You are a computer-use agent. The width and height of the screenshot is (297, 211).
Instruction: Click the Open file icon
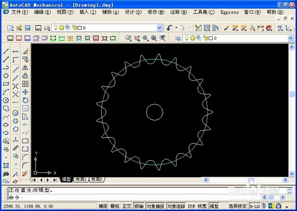tap(19, 28)
